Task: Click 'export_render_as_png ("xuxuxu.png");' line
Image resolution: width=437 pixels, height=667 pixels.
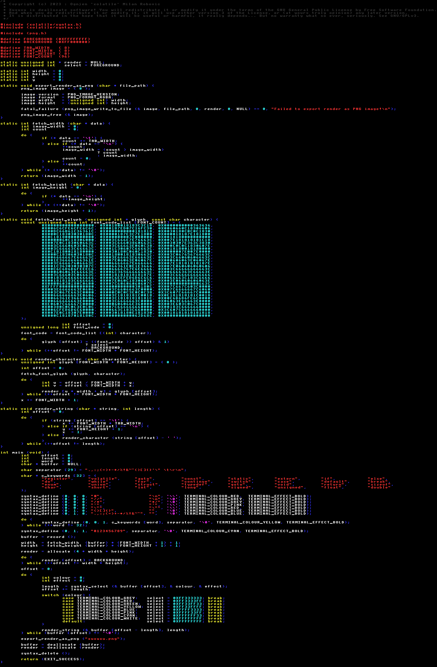Action: tap(73, 639)
